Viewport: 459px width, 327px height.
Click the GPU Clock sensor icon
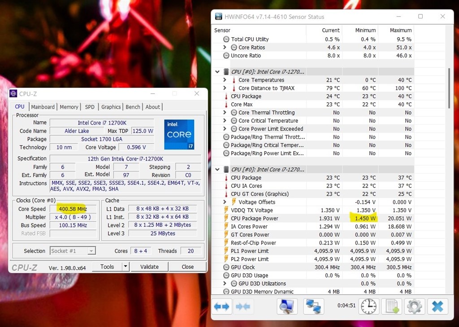click(x=226, y=267)
